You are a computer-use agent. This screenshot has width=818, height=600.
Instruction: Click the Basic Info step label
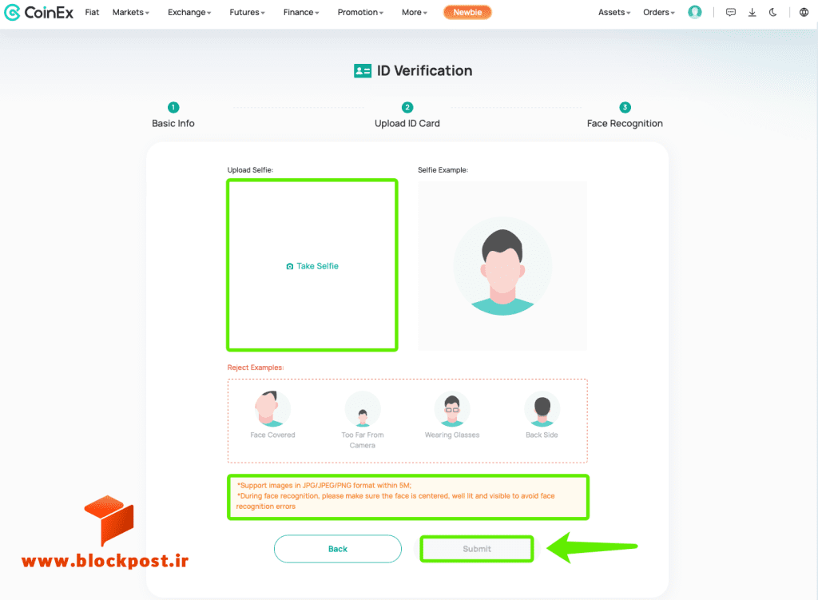point(173,124)
